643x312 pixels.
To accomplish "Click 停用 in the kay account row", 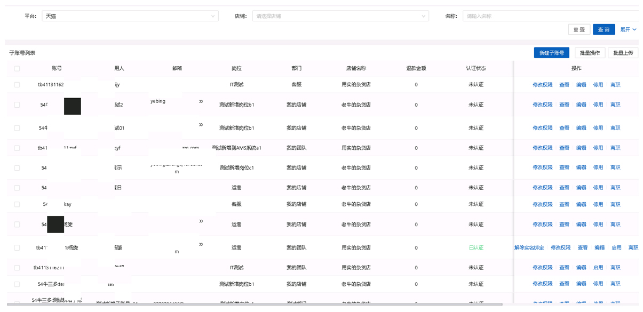I will (x=598, y=205).
